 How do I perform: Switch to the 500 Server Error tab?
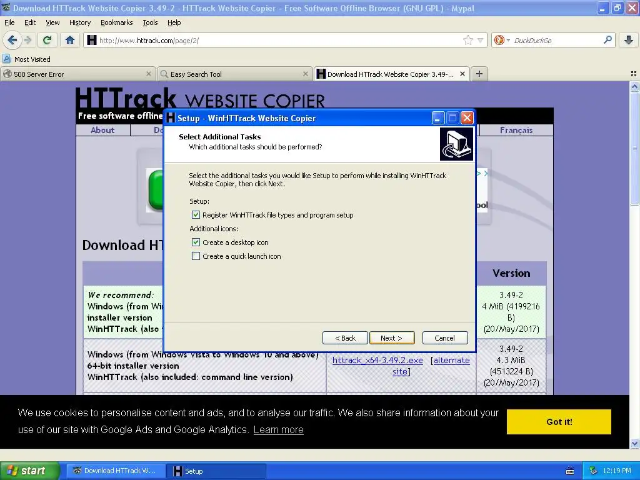coord(78,74)
